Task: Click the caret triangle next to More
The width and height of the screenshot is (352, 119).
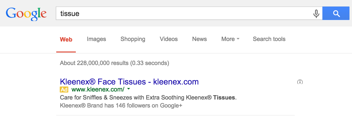Action: point(238,39)
